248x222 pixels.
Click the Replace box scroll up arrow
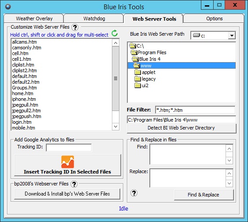(x=229, y=173)
